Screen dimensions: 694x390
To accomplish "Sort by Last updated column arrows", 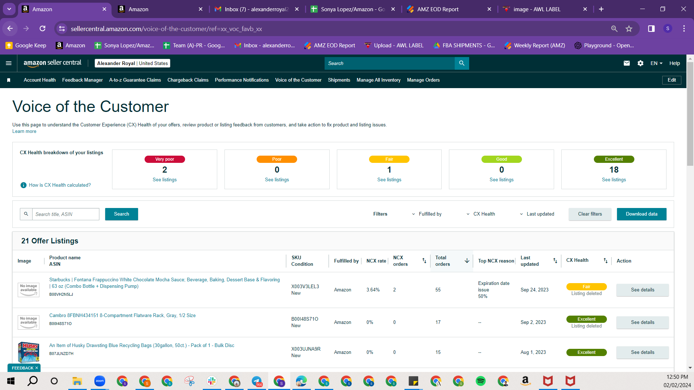I will (x=555, y=261).
